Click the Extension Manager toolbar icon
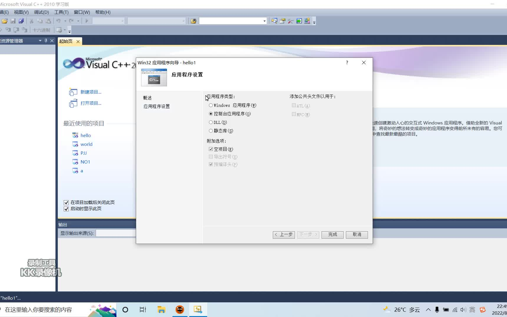This screenshot has width=507, height=317. tap(307, 21)
